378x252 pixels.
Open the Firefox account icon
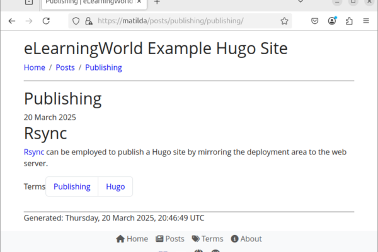pos(332,21)
